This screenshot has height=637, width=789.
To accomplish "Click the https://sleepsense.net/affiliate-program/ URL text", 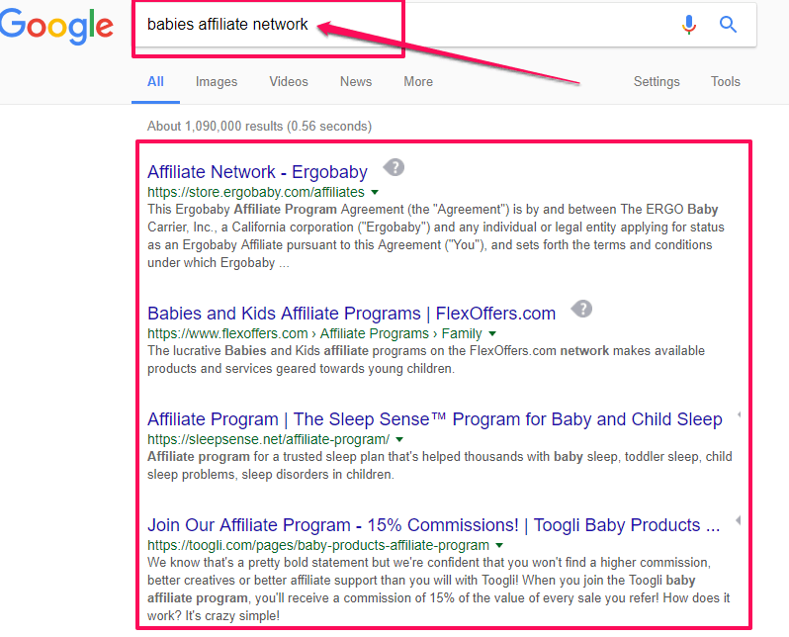I will (268, 439).
